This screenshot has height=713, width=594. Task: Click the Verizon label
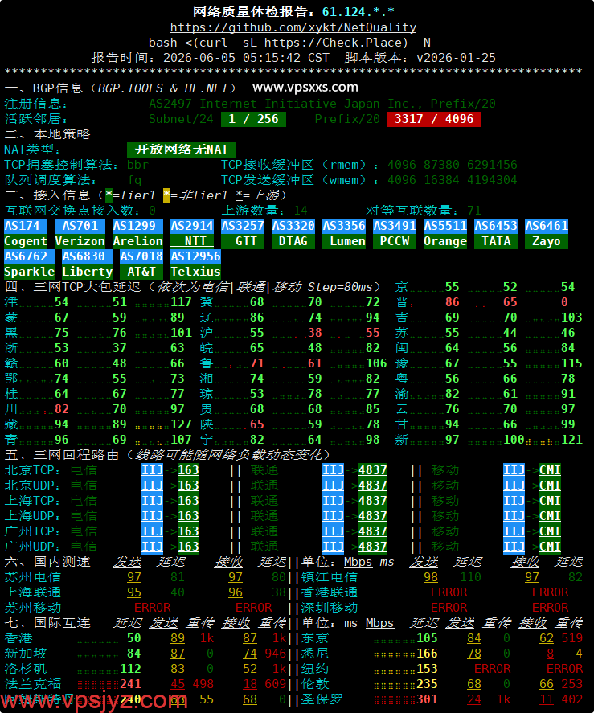tap(80, 241)
